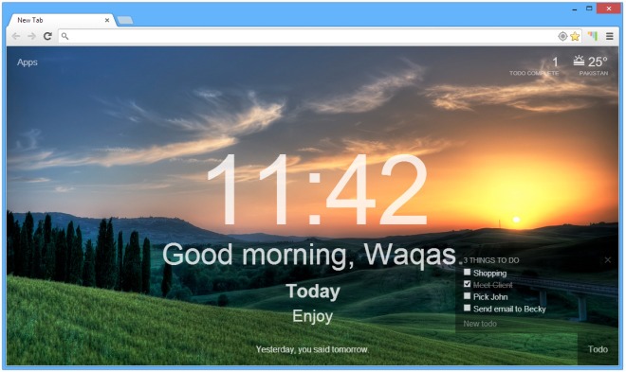Viewport: 626px width, 372px height.
Task: Open the Apps link
Action: coord(28,62)
